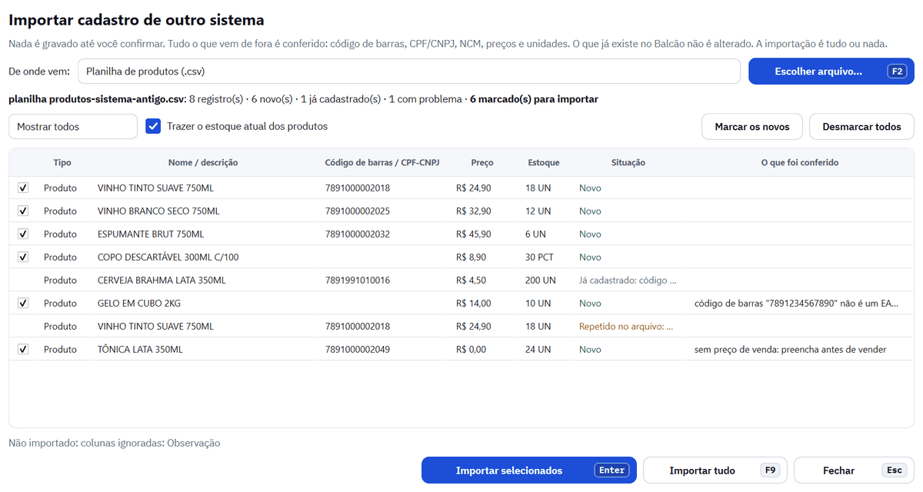Click Importar selecionados button
This screenshot has height=492, width=923.
click(x=529, y=470)
